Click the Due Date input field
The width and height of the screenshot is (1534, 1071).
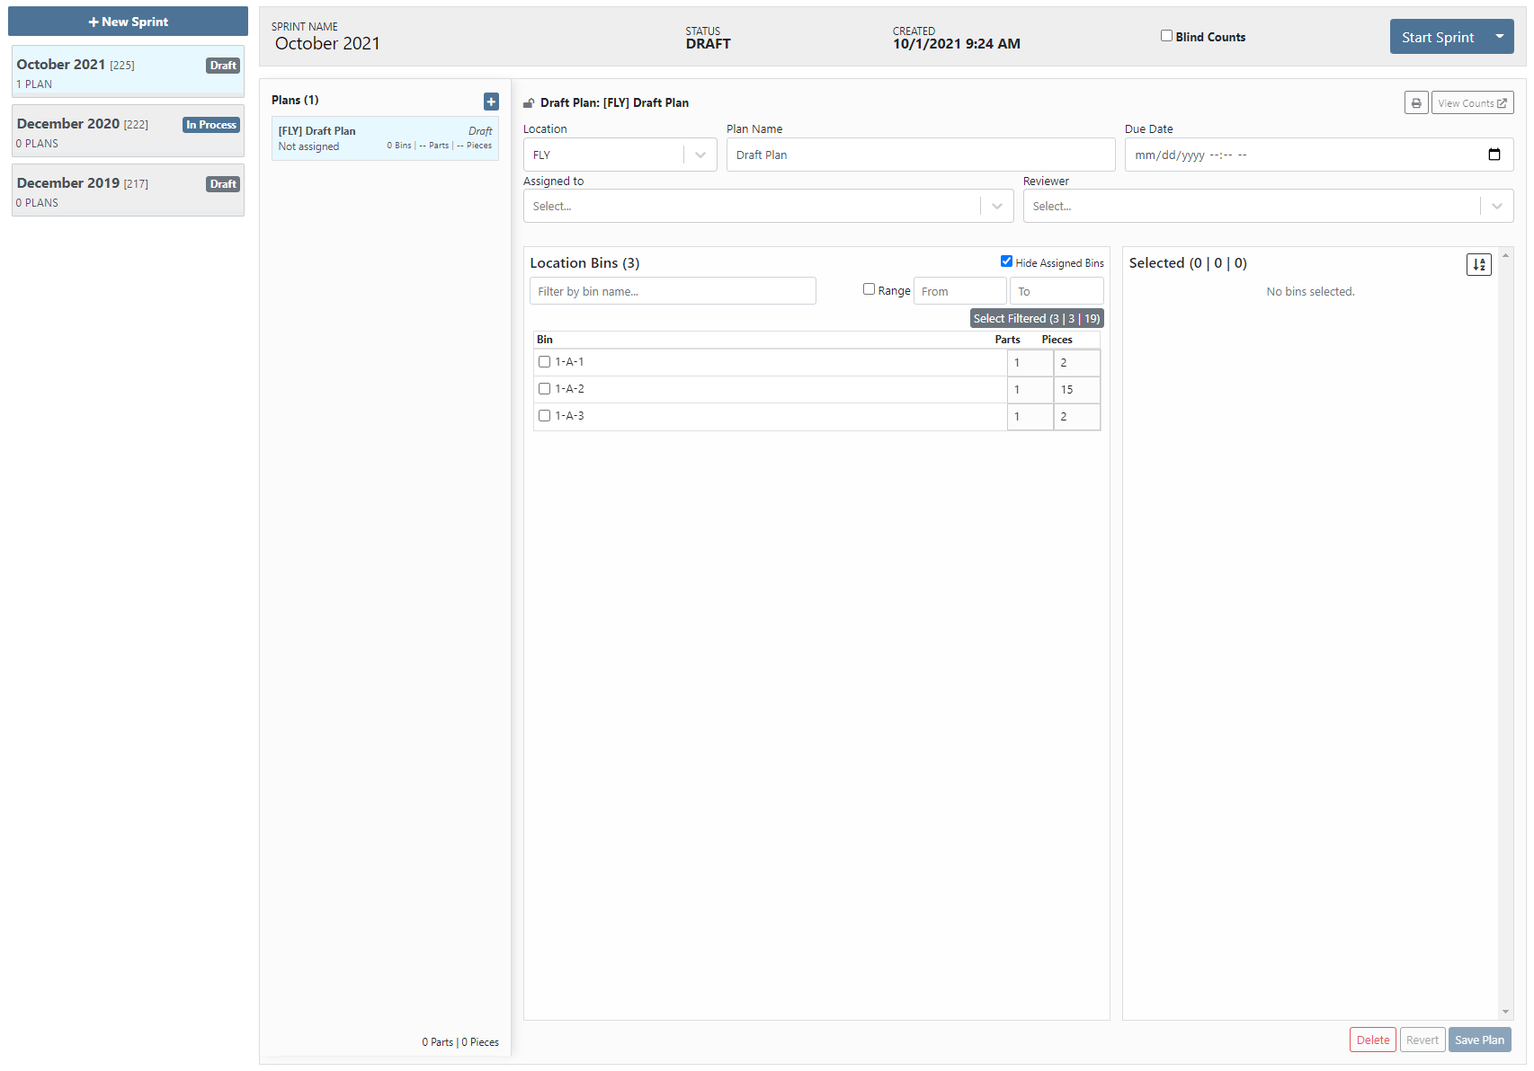[x=1319, y=155]
